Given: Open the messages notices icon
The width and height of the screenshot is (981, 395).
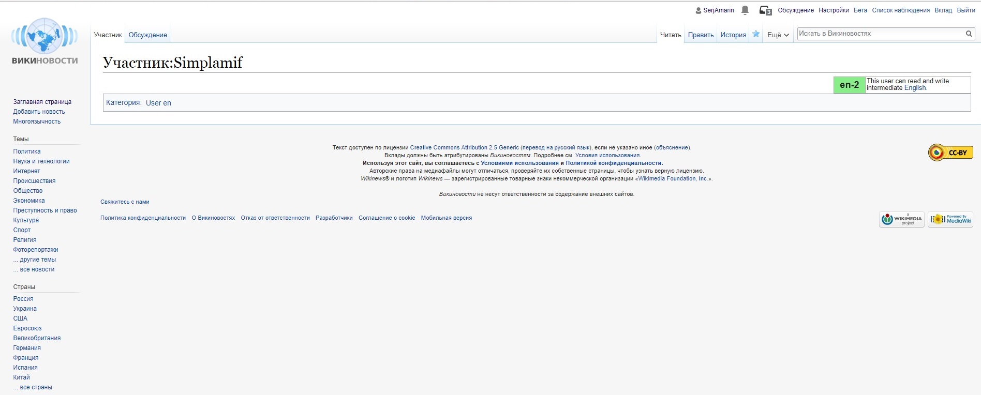Looking at the screenshot, I should [x=765, y=10].
